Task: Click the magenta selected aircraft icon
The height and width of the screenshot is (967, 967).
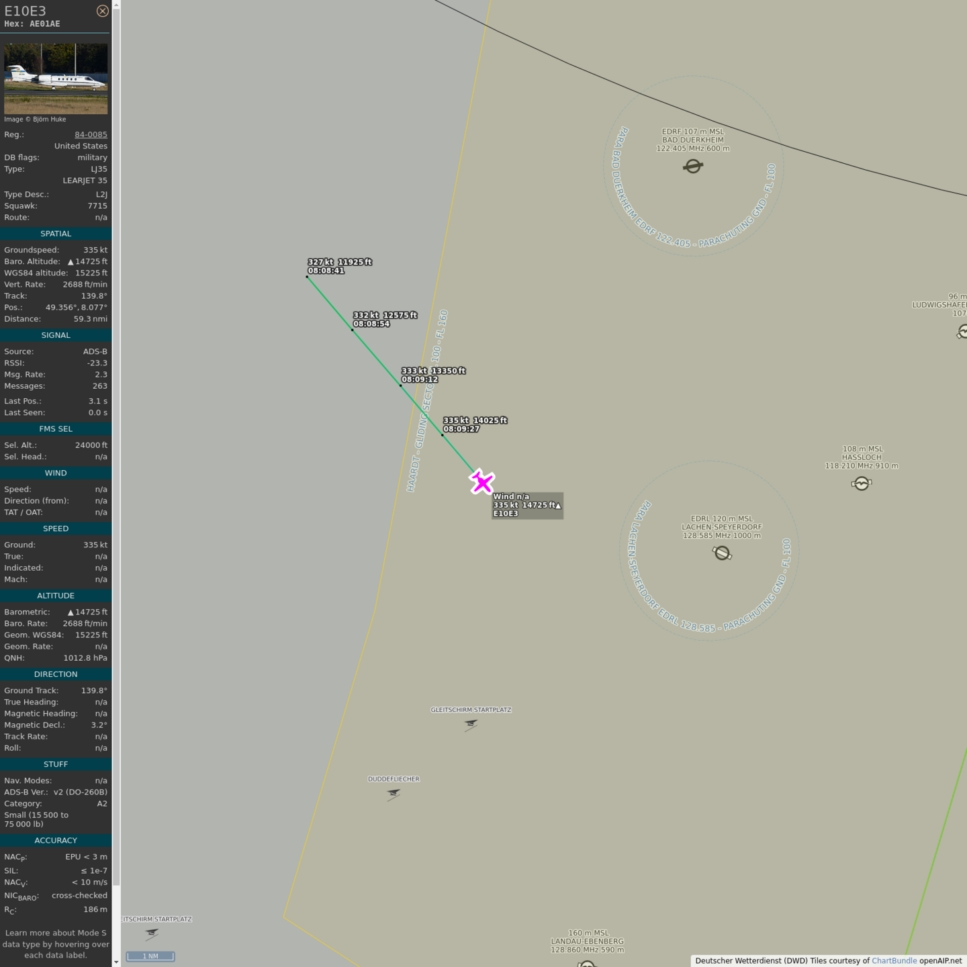Action: tap(481, 482)
